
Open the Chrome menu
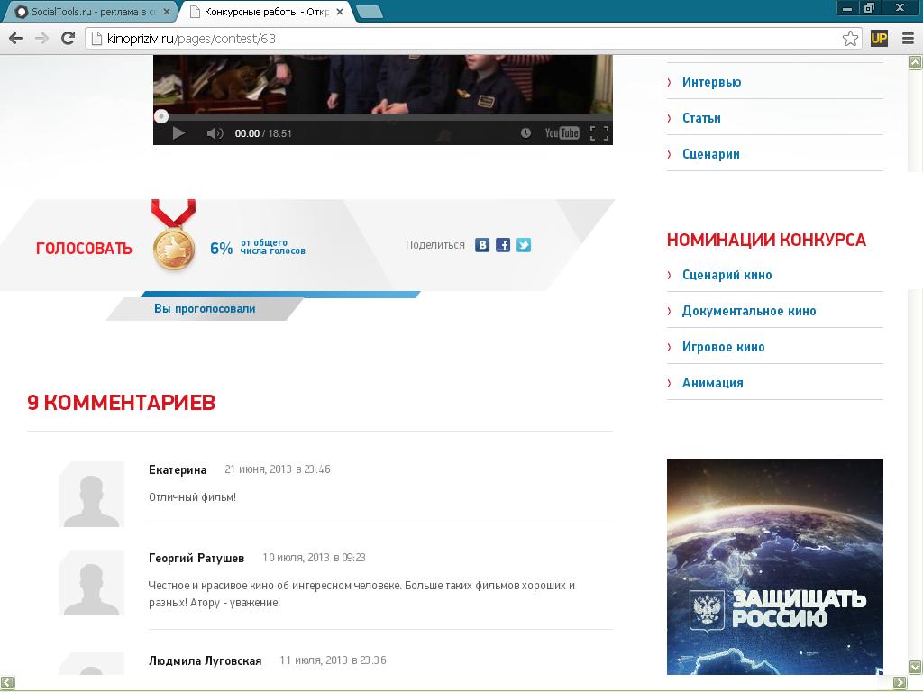coord(908,39)
